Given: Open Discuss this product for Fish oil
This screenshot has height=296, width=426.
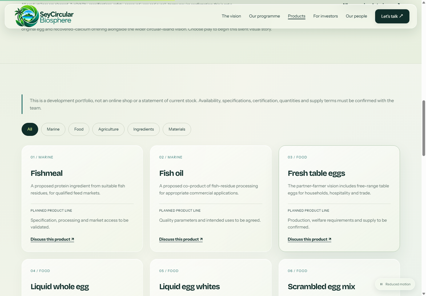Looking at the screenshot, I should pos(181,239).
